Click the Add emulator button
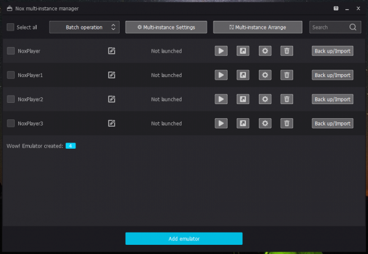The width and height of the screenshot is (368, 254). coord(184,239)
